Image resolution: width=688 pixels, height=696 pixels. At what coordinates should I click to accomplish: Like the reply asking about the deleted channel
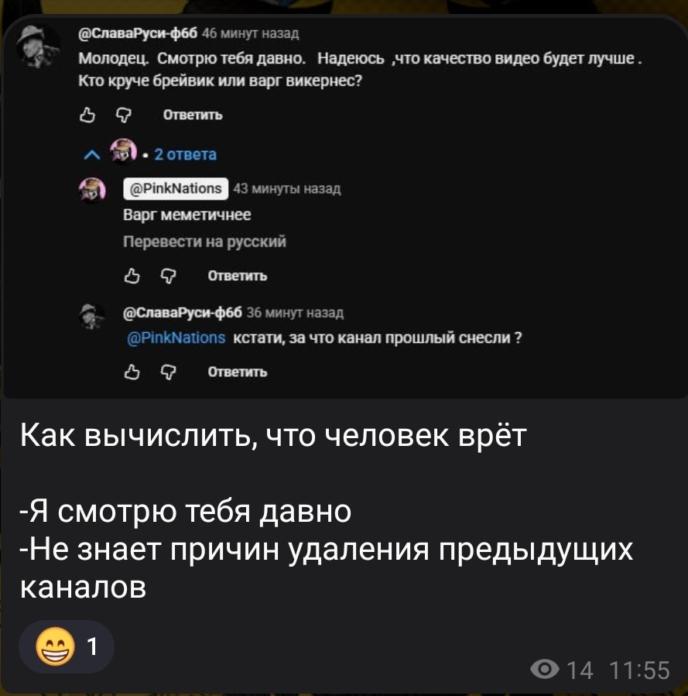(x=132, y=372)
